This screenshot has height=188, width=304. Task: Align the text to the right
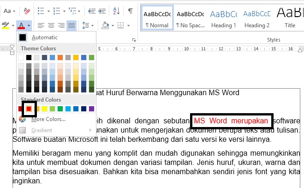click(61, 25)
